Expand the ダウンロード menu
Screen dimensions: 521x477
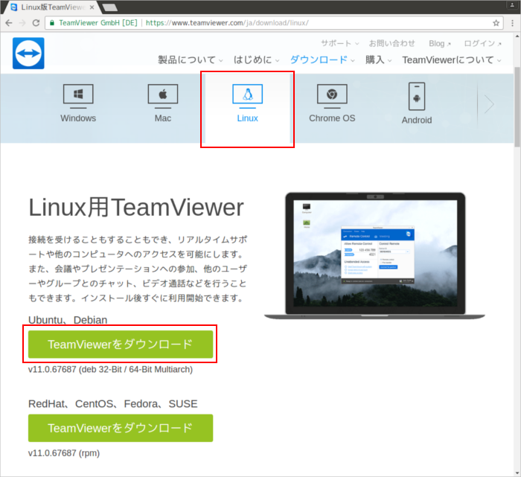point(322,60)
